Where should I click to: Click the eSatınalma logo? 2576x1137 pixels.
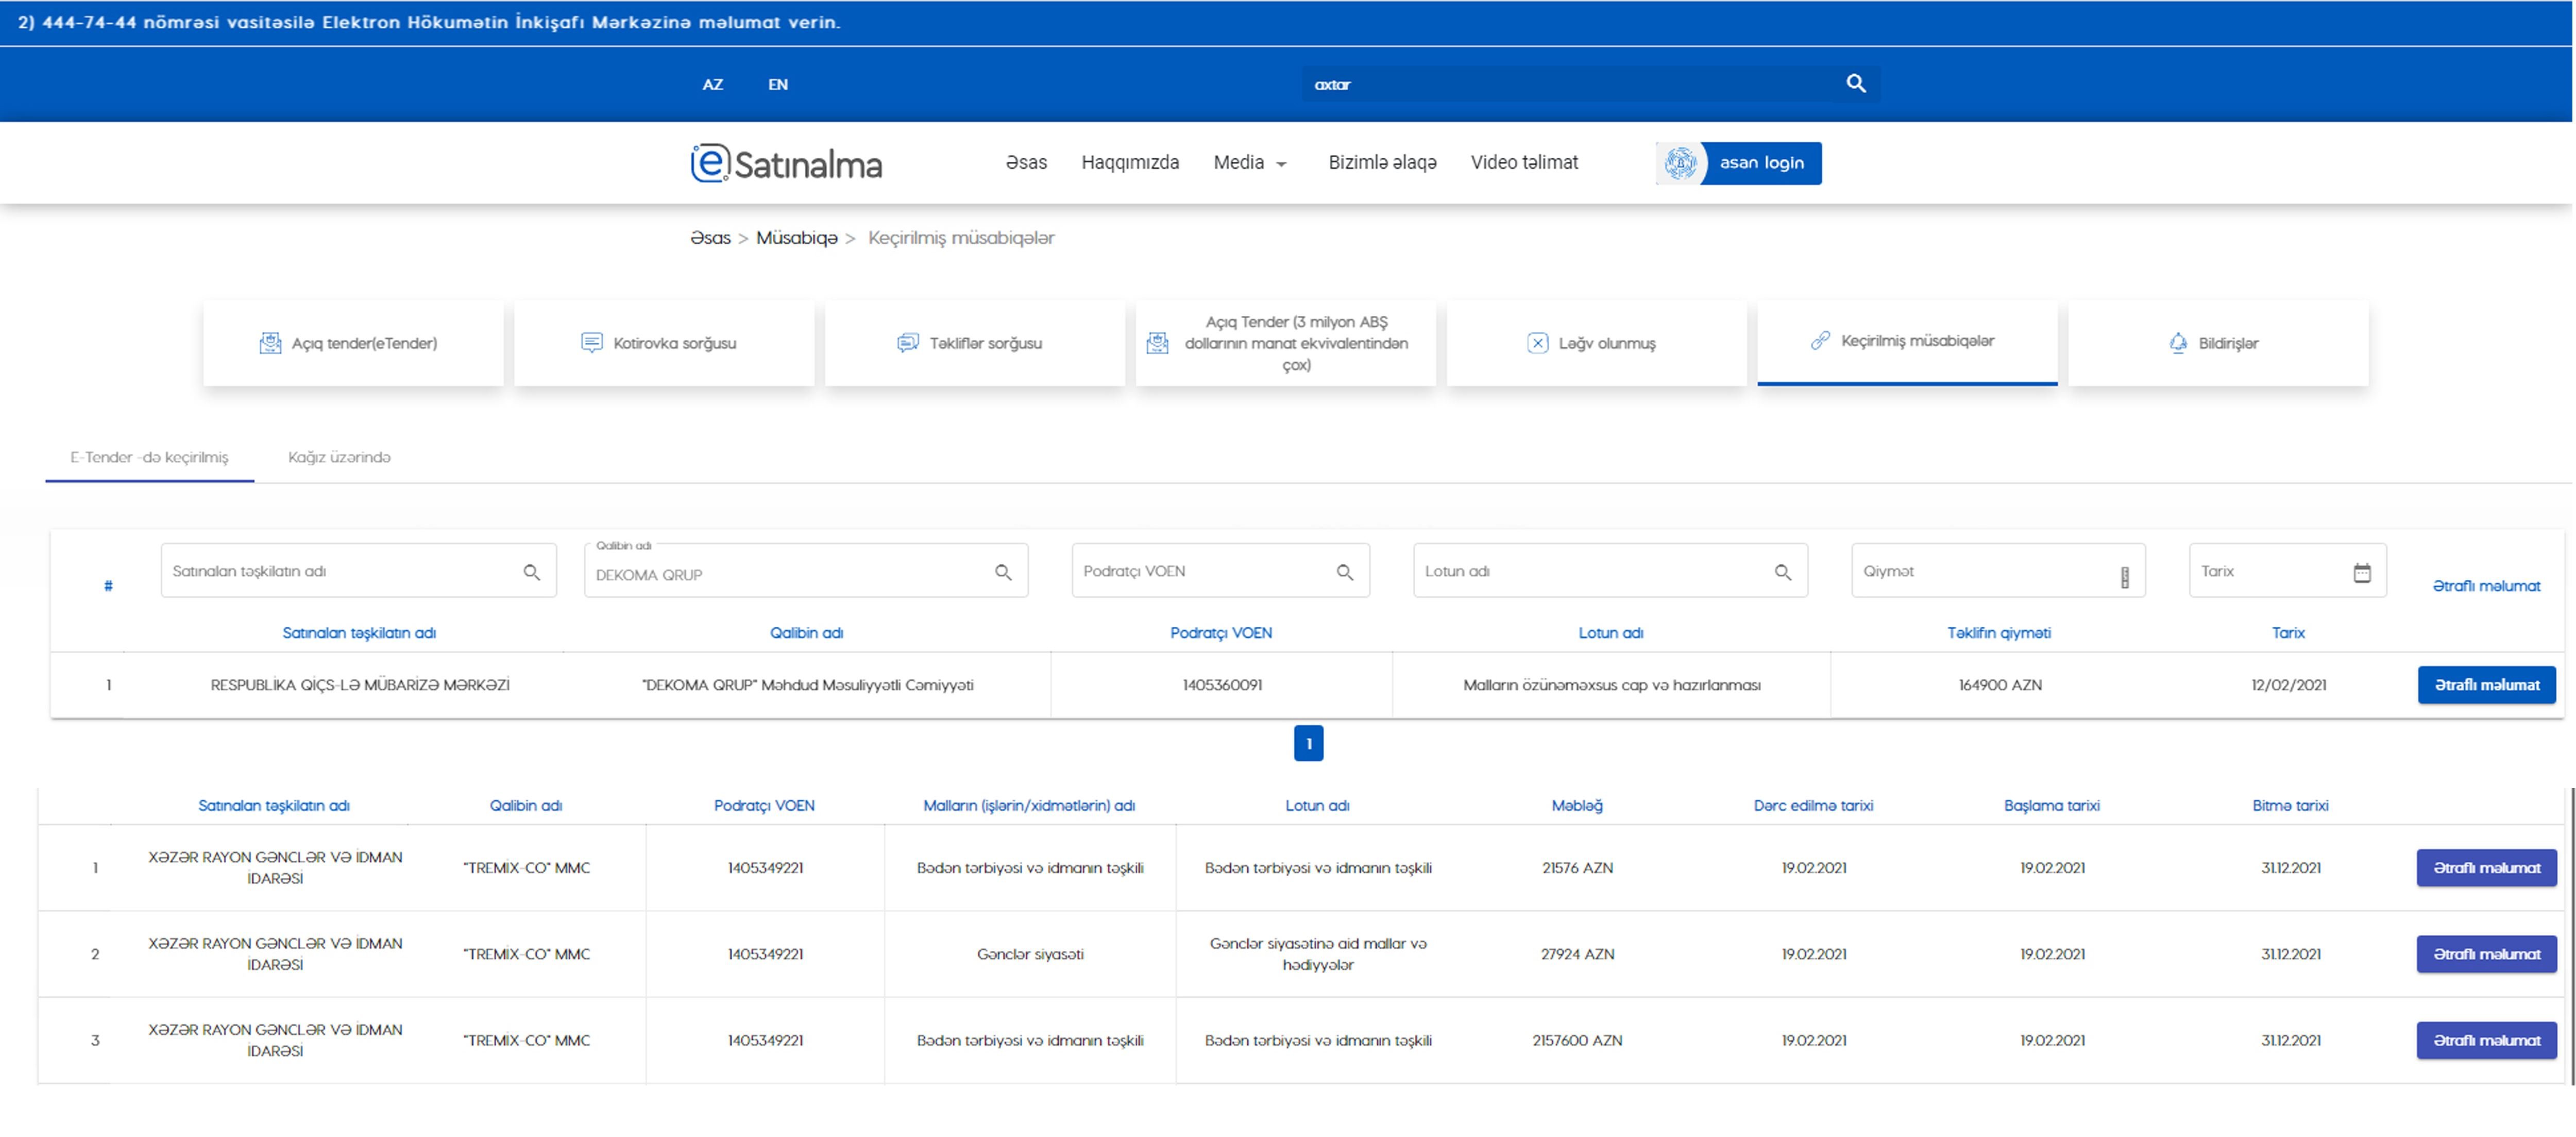(786, 163)
